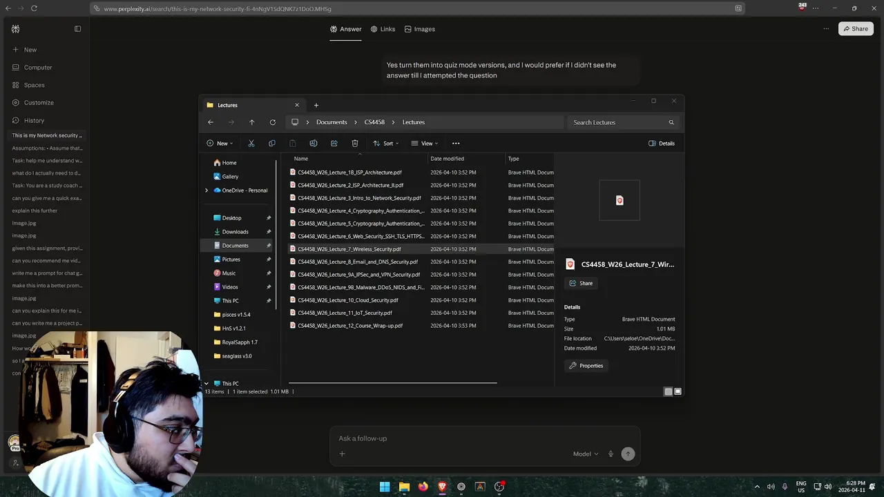Expand breadcrumb chevron after Documents
The width and height of the screenshot is (884, 497).
click(x=356, y=122)
